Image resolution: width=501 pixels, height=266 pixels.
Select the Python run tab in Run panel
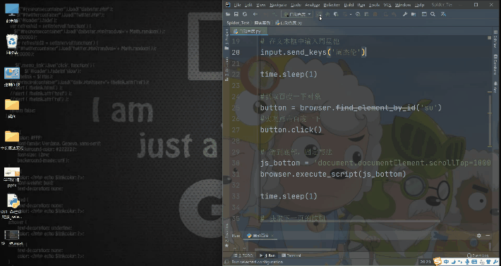(x=260, y=236)
